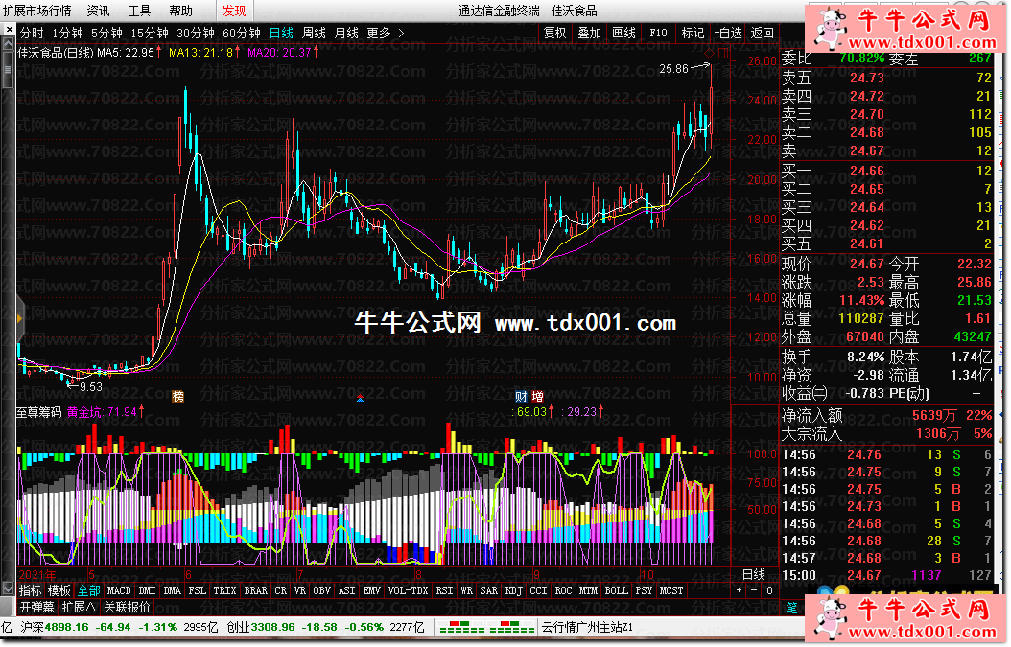
Task: Choose the KDJ indicator
Action: 514,590
